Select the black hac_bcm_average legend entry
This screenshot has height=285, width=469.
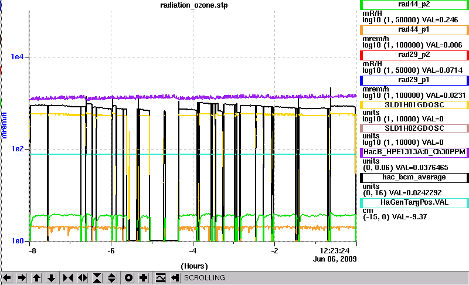tap(414, 178)
